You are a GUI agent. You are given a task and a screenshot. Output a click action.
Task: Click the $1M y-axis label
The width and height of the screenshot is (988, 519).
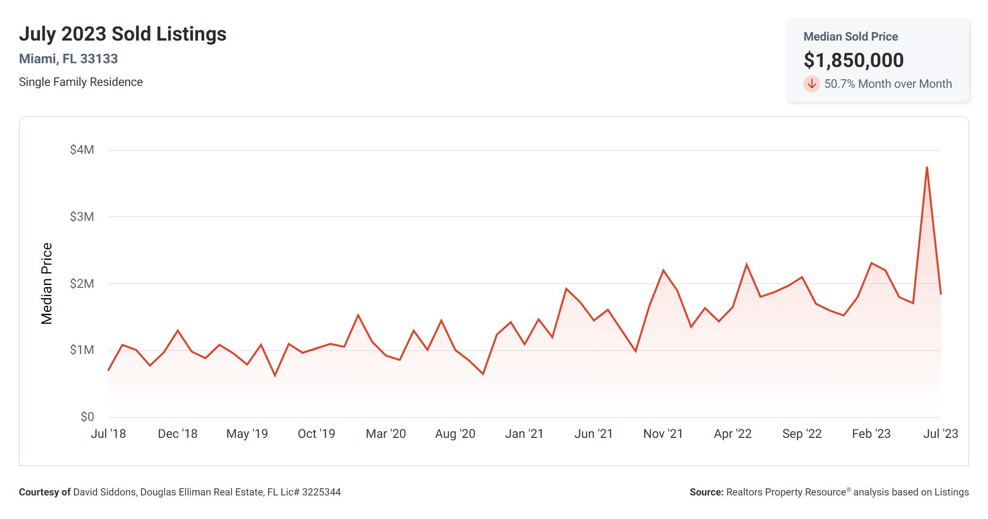tap(82, 350)
